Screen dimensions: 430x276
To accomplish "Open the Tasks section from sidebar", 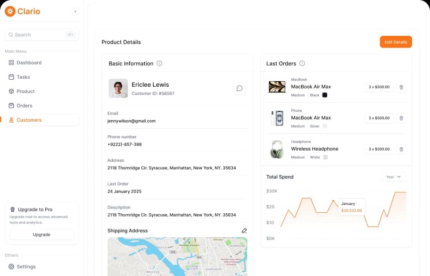I will (x=24, y=77).
